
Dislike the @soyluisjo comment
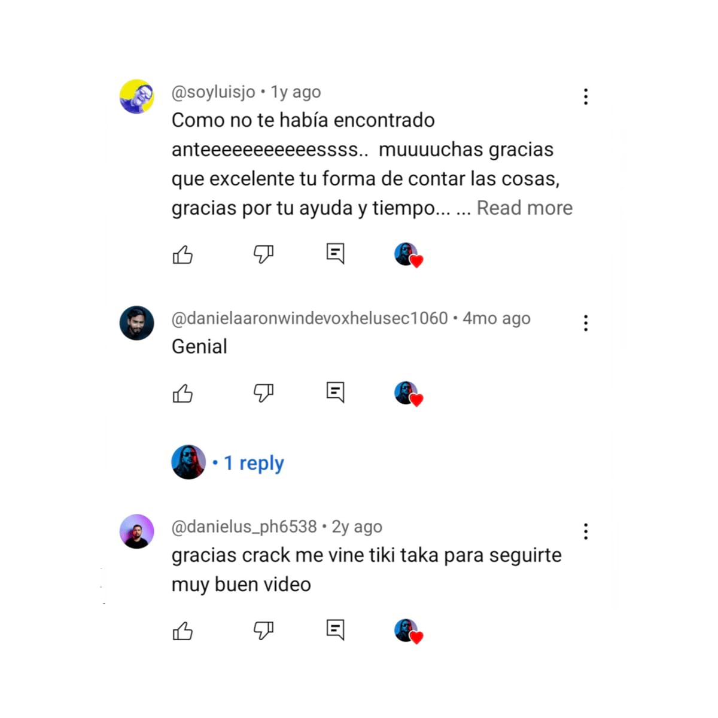263,254
